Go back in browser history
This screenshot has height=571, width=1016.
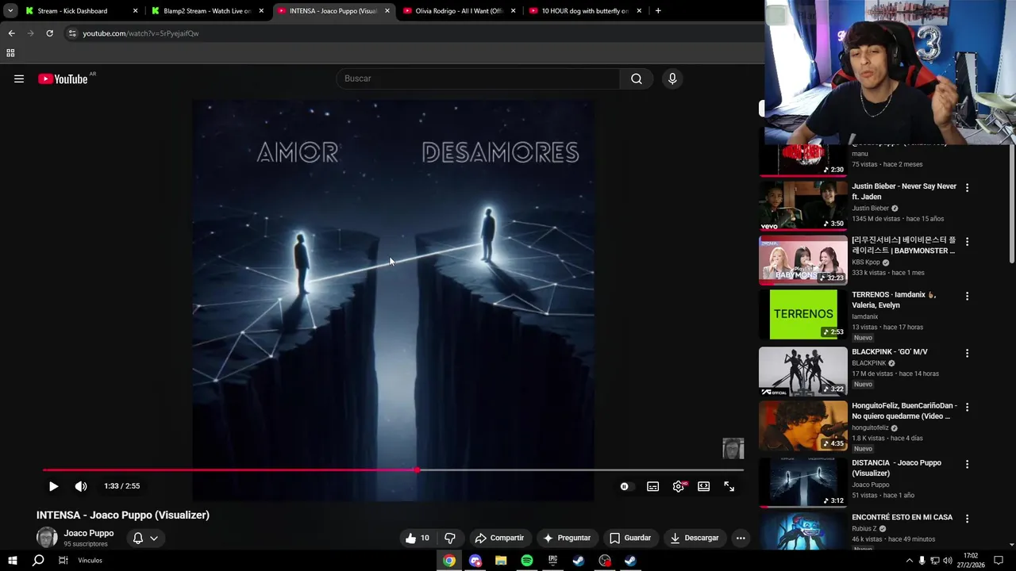[x=11, y=33]
